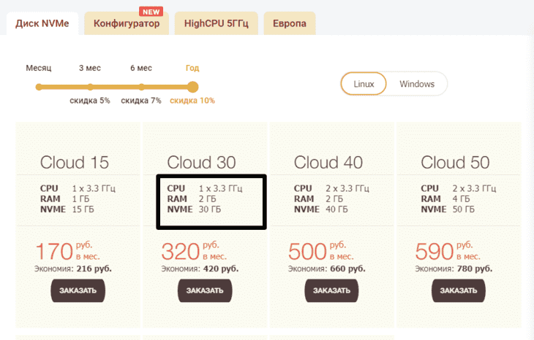Viewport: 534px width, 340px height.
Task: Order the Cloud 40 plan
Action: (x=331, y=290)
